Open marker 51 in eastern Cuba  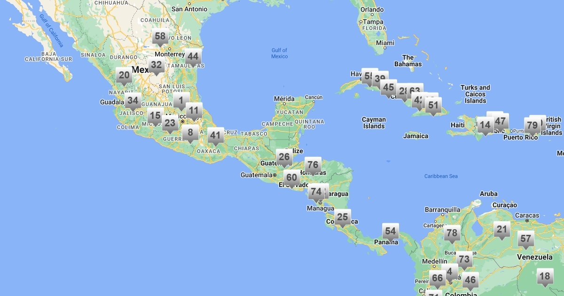(433, 106)
